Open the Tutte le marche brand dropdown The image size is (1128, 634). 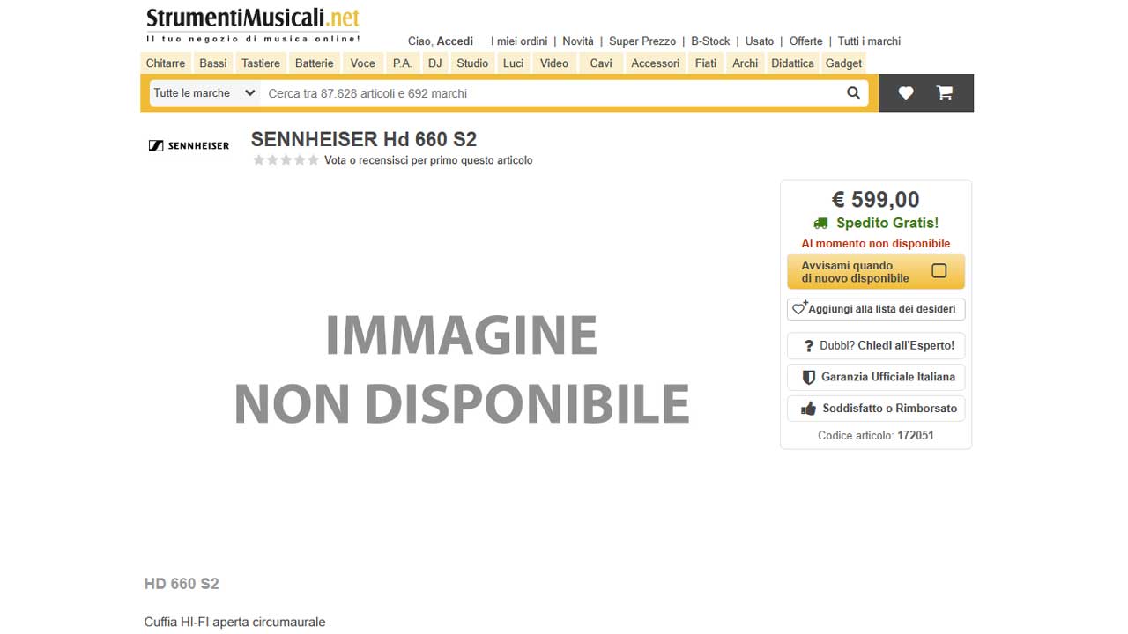[204, 92]
